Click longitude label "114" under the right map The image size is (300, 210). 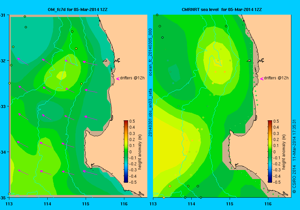(192, 204)
